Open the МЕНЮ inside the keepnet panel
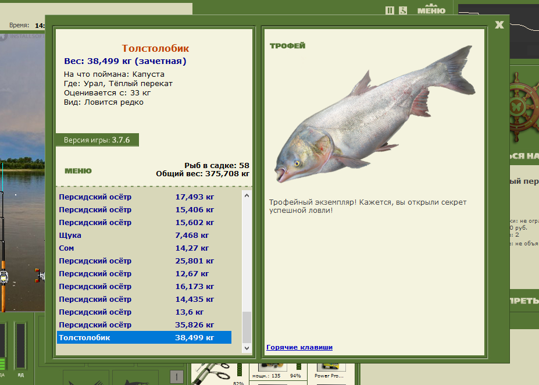Image resolution: width=539 pixels, height=385 pixels. point(78,171)
